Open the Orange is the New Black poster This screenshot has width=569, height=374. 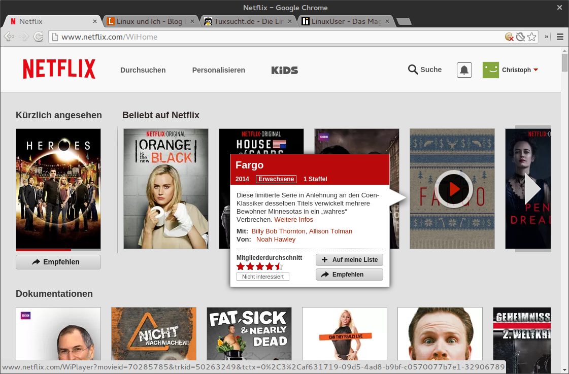tap(165, 188)
